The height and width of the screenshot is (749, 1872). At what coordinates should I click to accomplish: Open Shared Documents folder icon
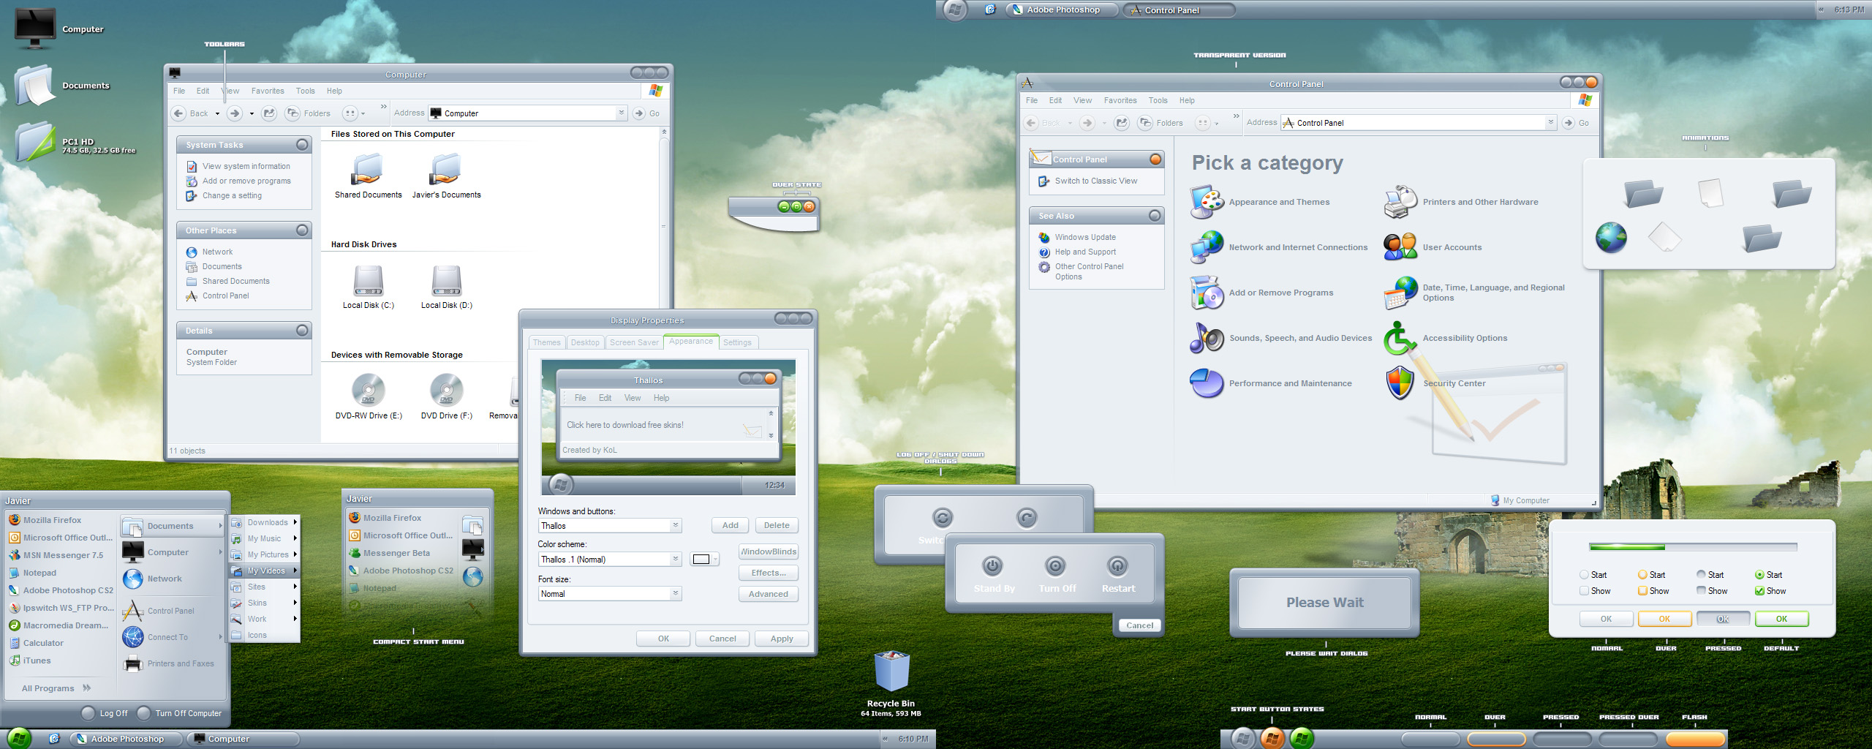pos(368,170)
